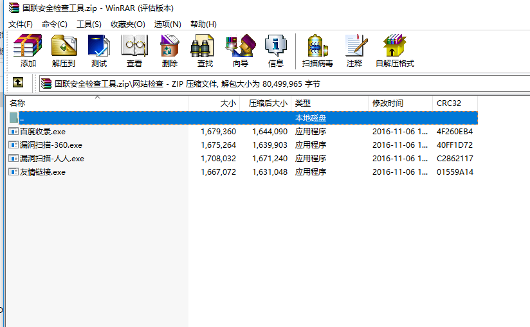Click the 解压到 (Extract to) icon
This screenshot has width=530, height=327.
(x=64, y=45)
